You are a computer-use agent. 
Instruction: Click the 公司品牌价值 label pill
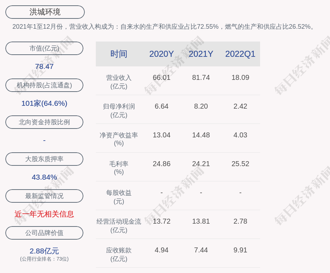44,233
